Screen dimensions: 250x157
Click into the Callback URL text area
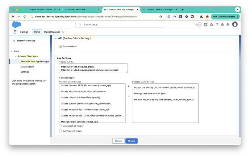pos(93,69)
